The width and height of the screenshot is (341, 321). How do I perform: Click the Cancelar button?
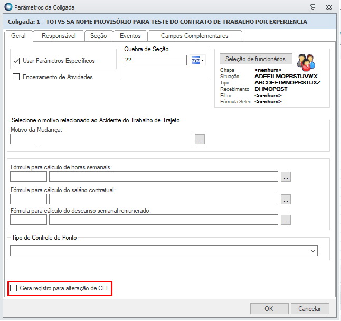click(310, 309)
